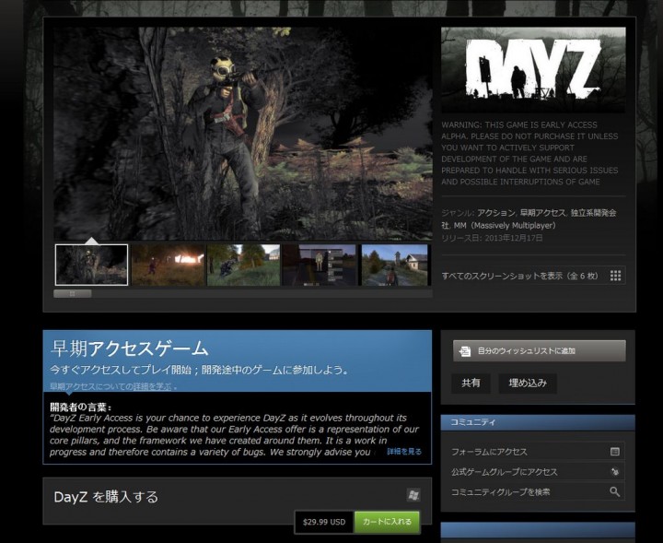Select the inventory screen screenshot thumbnail
Image resolution: width=663 pixels, height=543 pixels.
coord(320,265)
